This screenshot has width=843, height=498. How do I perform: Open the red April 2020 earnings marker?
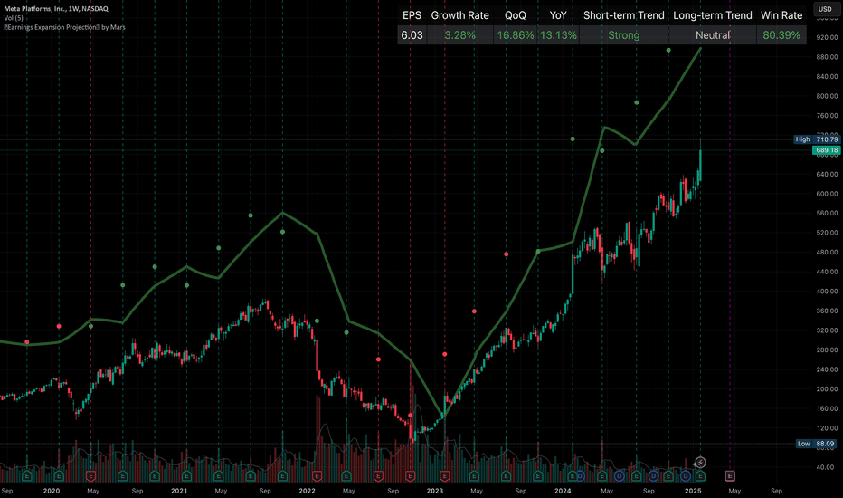(90, 476)
